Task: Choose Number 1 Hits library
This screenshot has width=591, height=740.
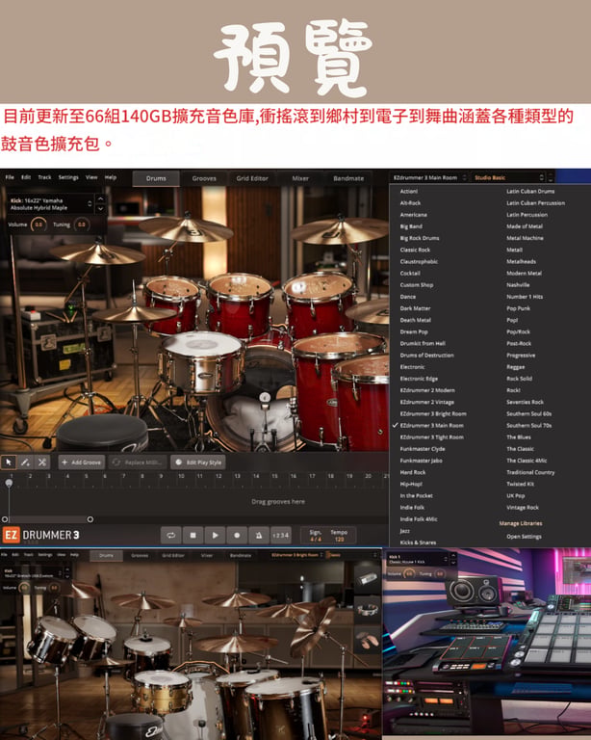Action: coord(525,297)
